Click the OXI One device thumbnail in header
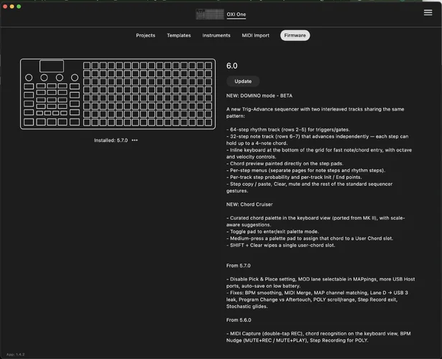This screenshot has width=442, height=359. point(210,14)
